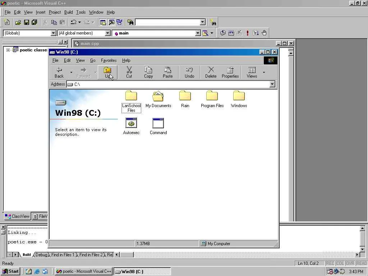
Task: Open the WizardBar actions dropdown arrow
Action: 212,33
